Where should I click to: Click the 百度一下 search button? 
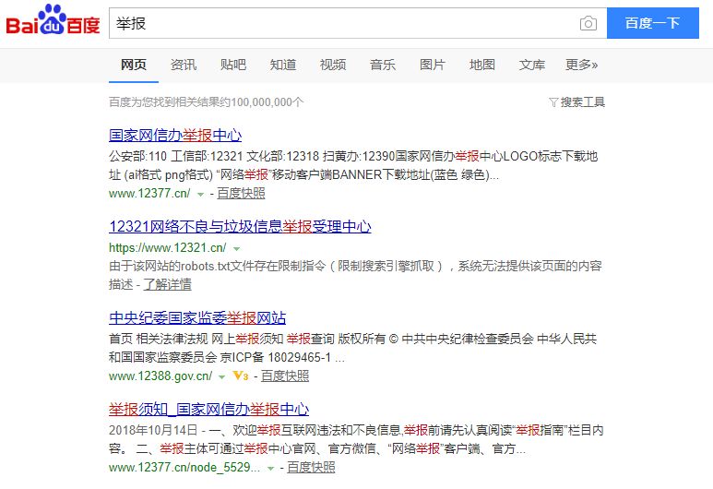pos(652,23)
